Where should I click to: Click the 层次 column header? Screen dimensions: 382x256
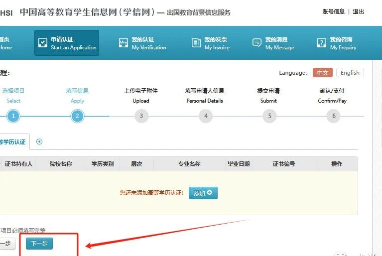(x=136, y=164)
